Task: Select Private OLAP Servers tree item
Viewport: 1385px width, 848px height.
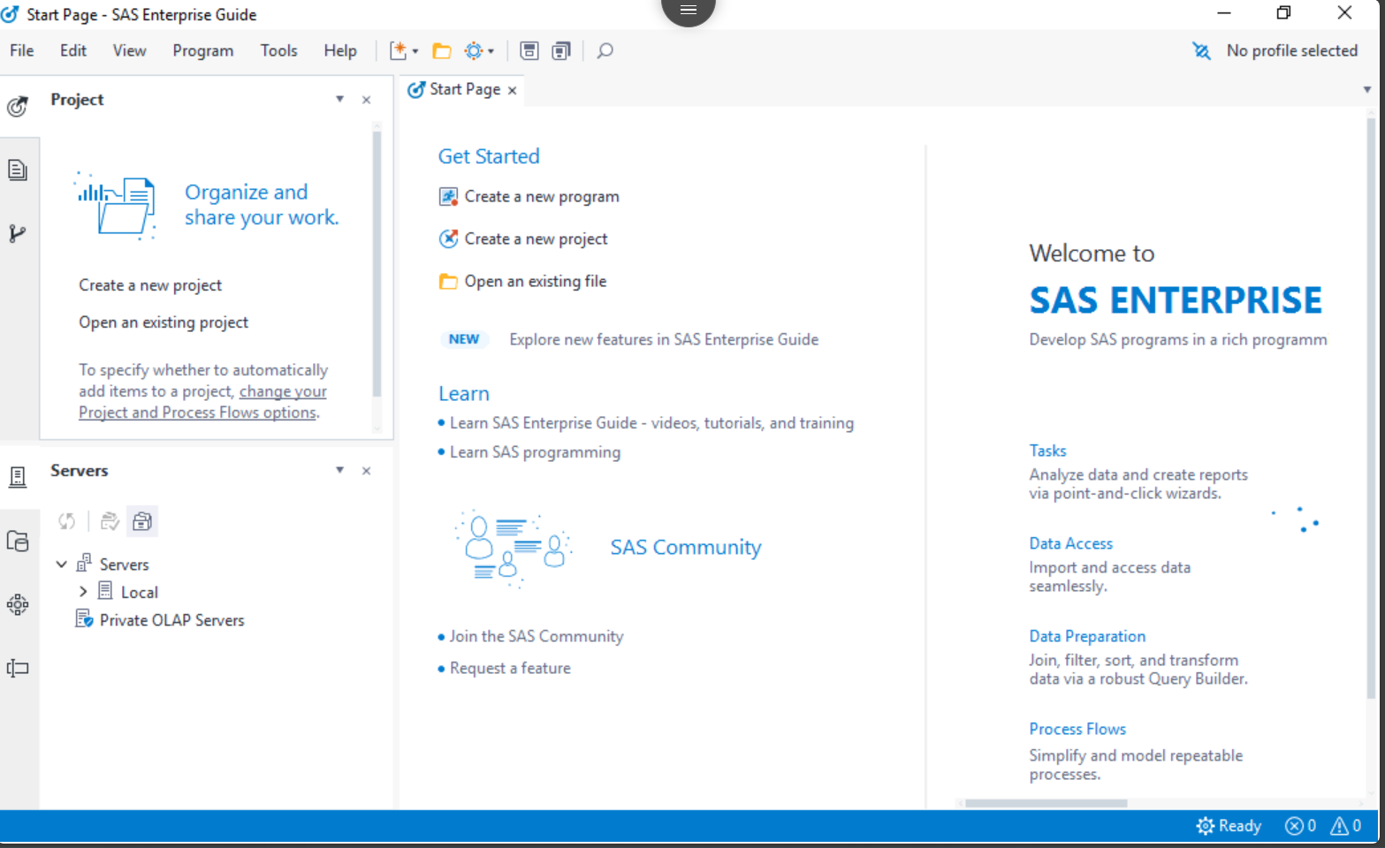Action: coord(171,620)
